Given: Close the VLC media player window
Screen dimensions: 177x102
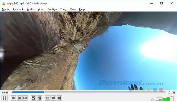Looking at the screenshot, I should [x=171, y=3].
